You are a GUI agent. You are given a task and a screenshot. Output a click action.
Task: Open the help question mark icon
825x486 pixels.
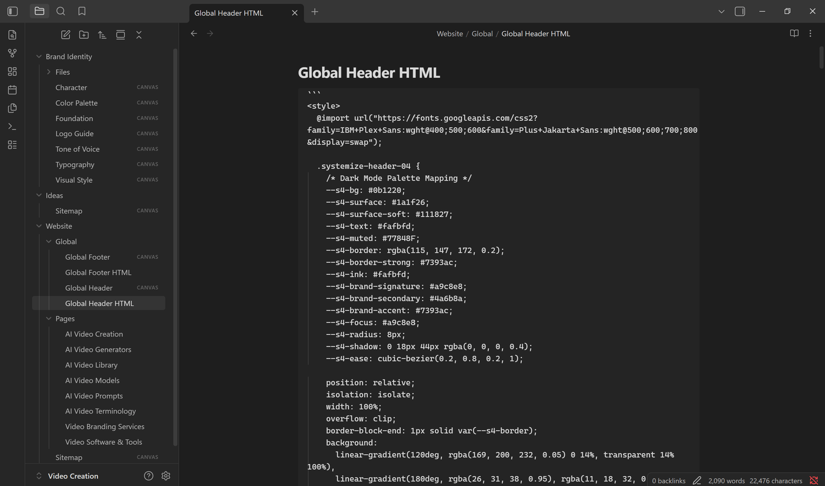pos(148,476)
